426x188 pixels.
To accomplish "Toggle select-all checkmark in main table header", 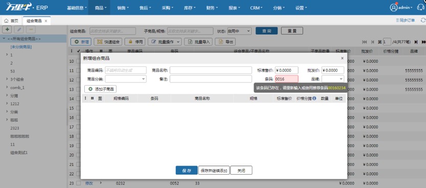I will coord(79,50).
